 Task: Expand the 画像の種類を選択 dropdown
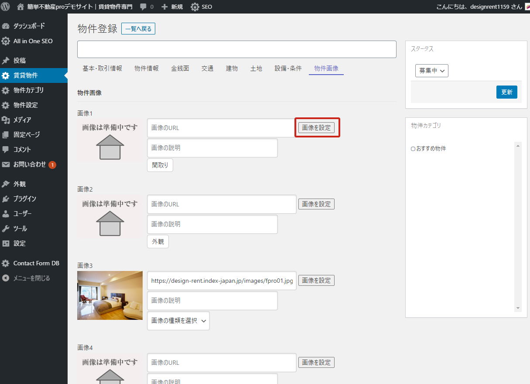click(x=178, y=321)
